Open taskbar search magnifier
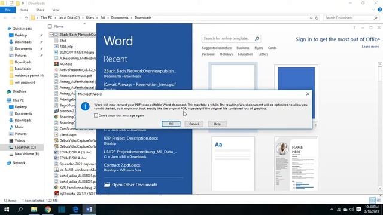Screen dimensions: 383x215 20,210
